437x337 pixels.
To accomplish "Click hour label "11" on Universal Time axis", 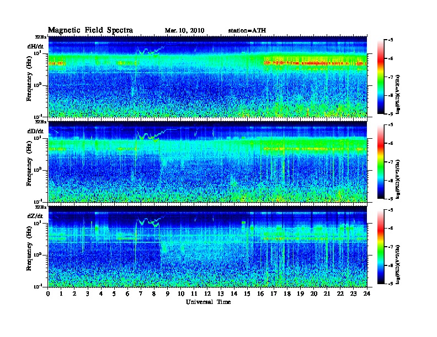I will pos(194,293).
